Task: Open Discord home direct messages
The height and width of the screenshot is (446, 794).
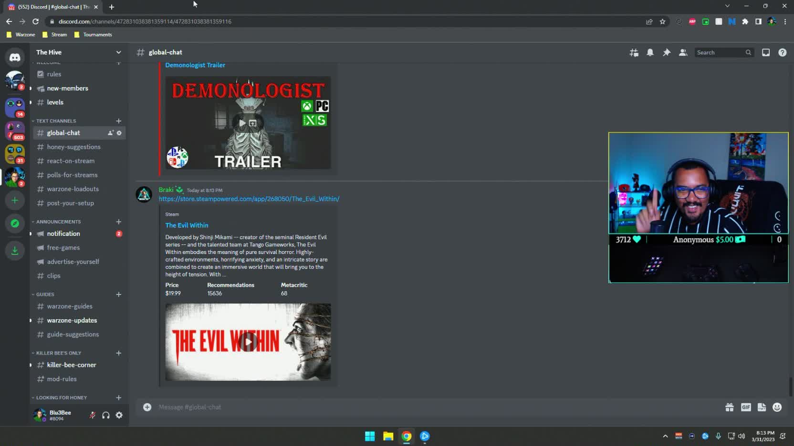Action: 15,57
